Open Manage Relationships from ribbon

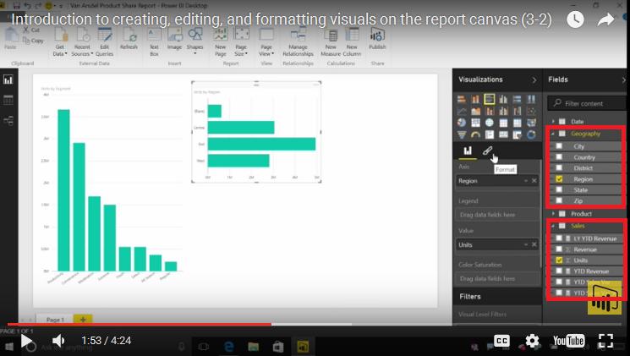[298, 41]
